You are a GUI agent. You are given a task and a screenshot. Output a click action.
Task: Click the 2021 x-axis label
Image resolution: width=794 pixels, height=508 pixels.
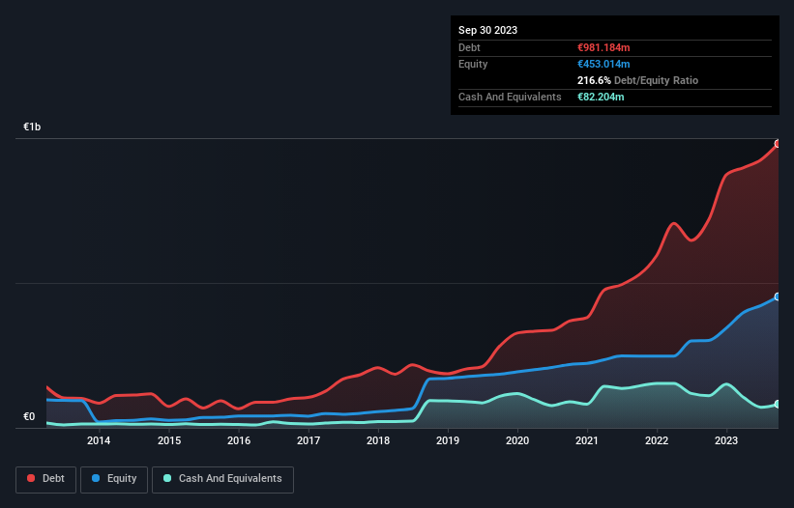pos(587,440)
